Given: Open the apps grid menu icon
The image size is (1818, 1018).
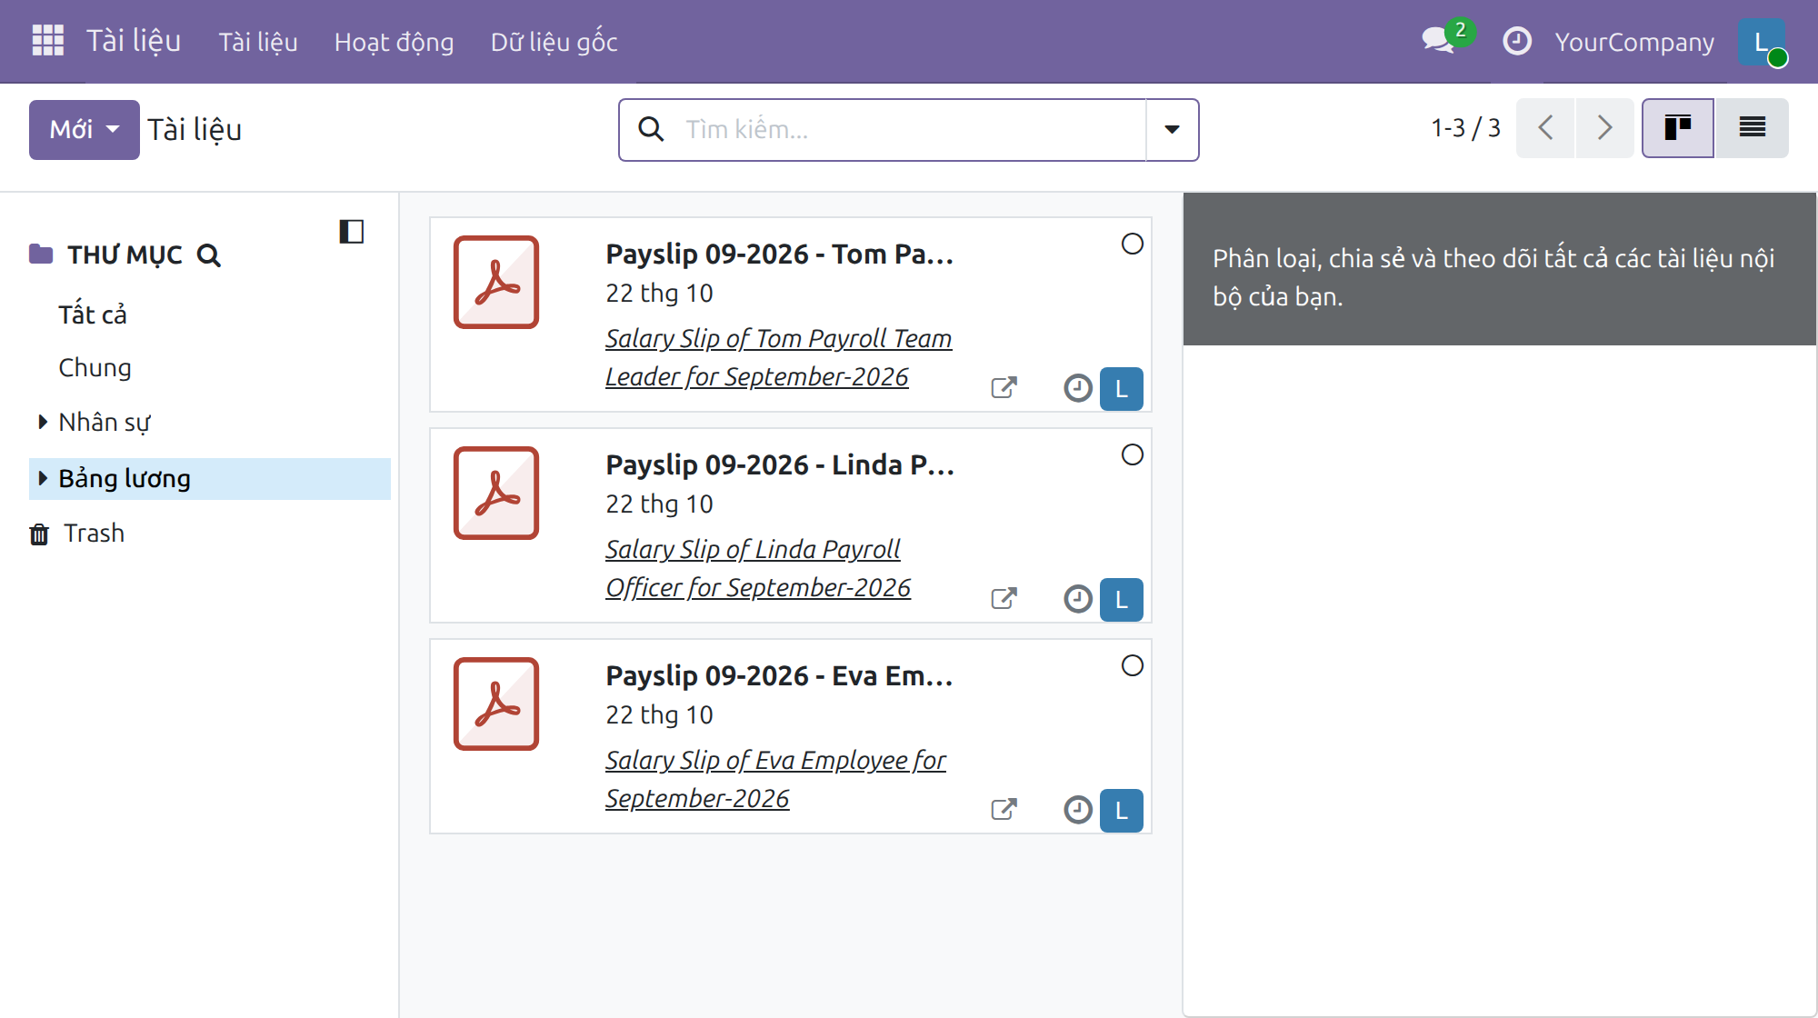Looking at the screenshot, I should [47, 41].
